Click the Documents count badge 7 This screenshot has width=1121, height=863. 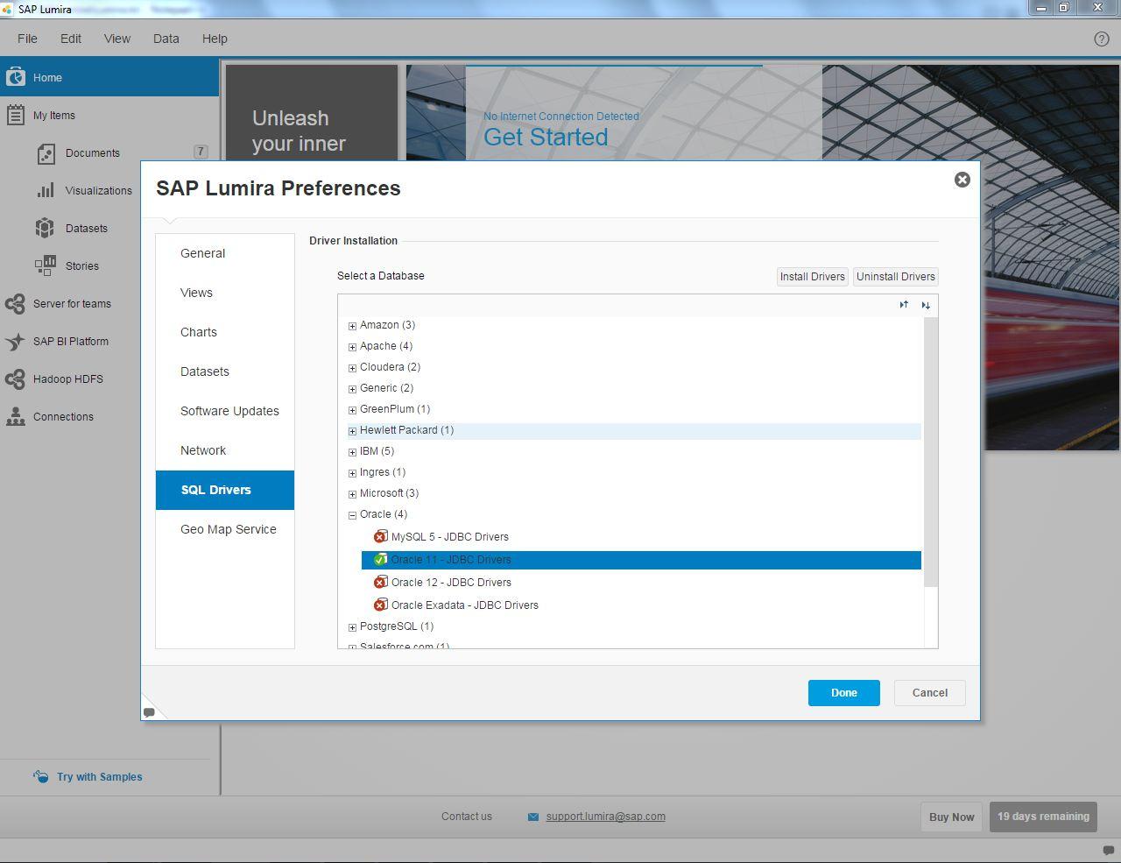coord(201,152)
